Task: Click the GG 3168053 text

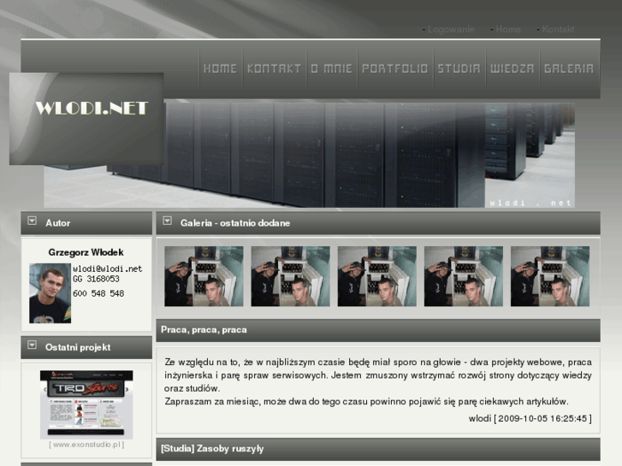Action: click(x=96, y=280)
